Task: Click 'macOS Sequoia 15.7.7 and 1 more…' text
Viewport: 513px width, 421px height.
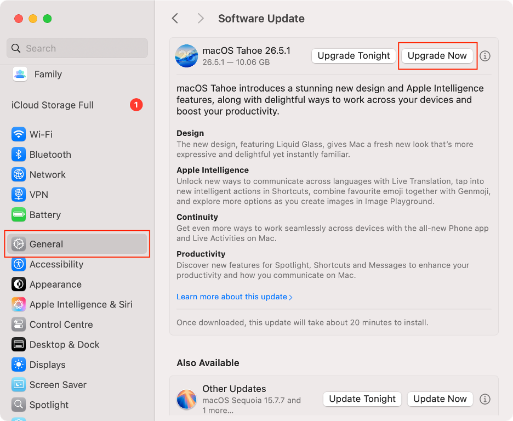Action: (252, 405)
